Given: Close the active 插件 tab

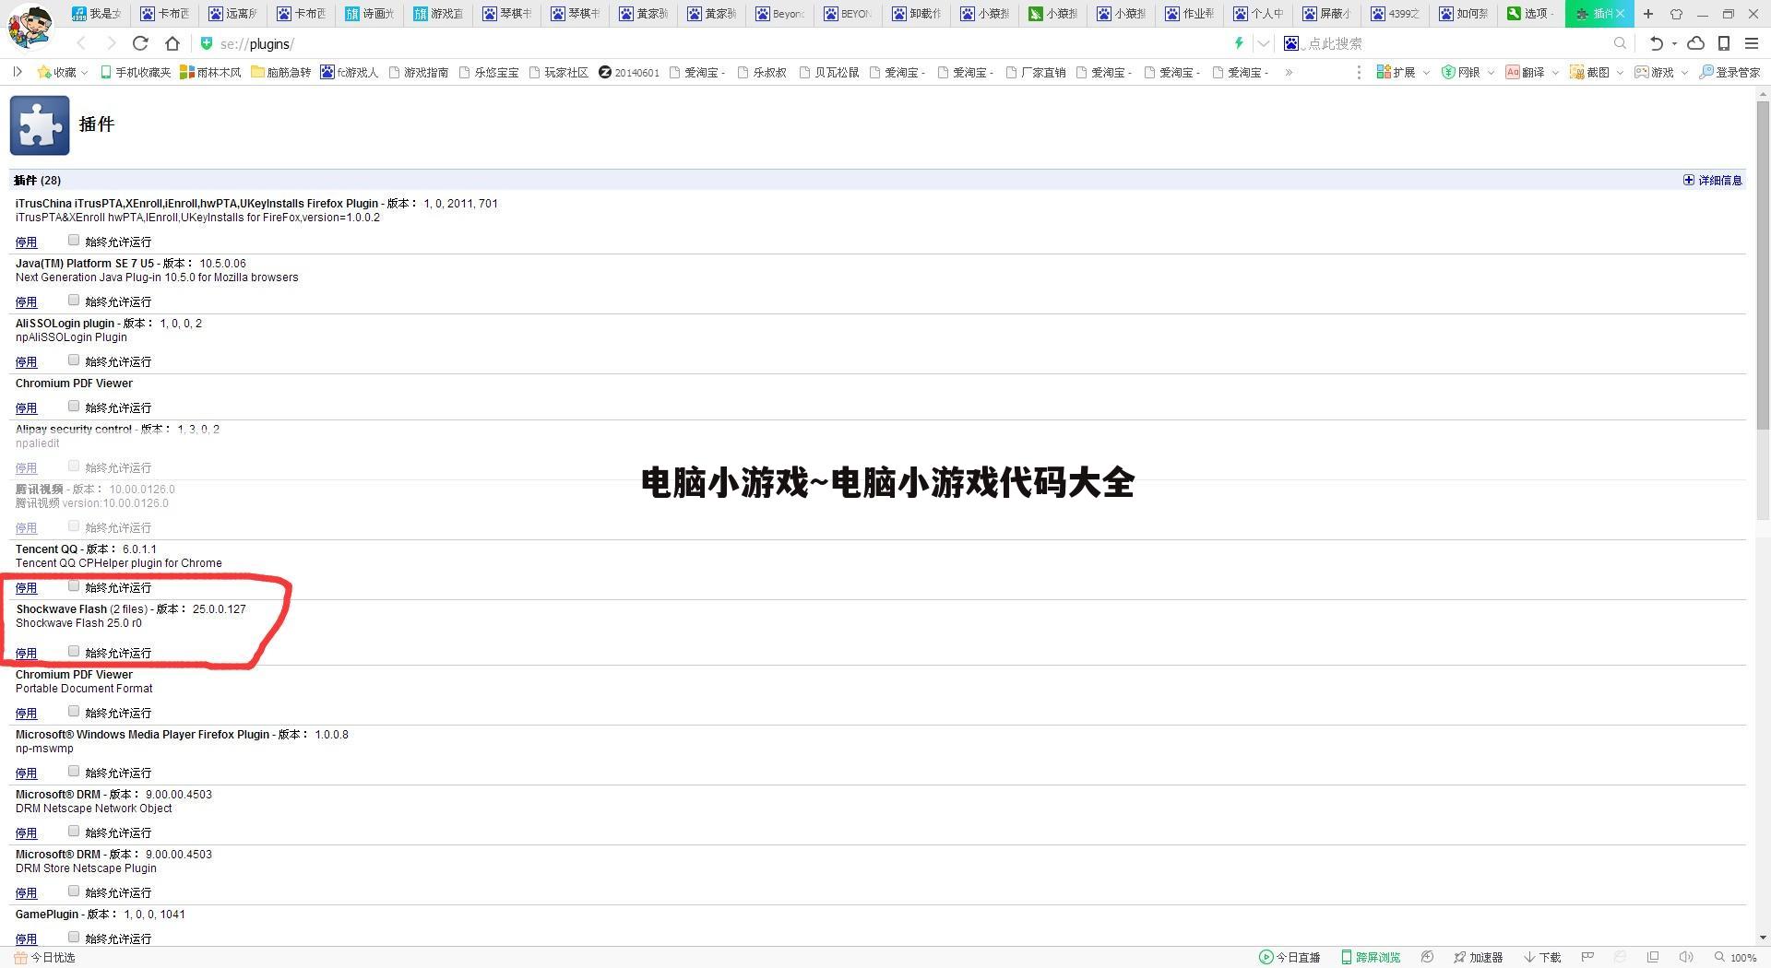Looking at the screenshot, I should 1620,14.
